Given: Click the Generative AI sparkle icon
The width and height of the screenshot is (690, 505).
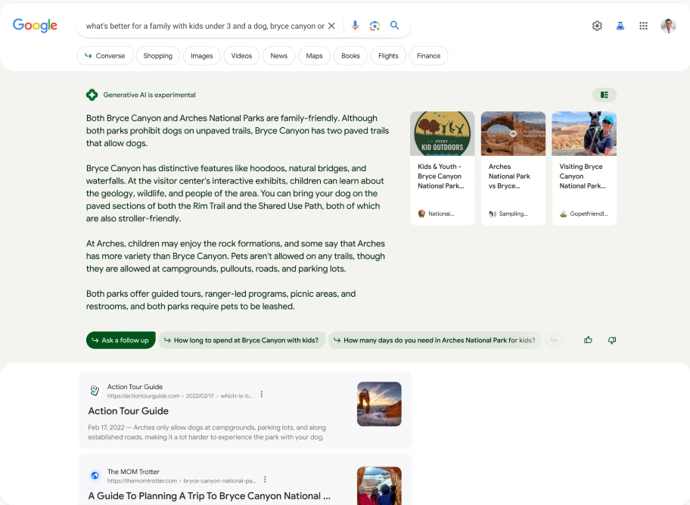Looking at the screenshot, I should 92,95.
